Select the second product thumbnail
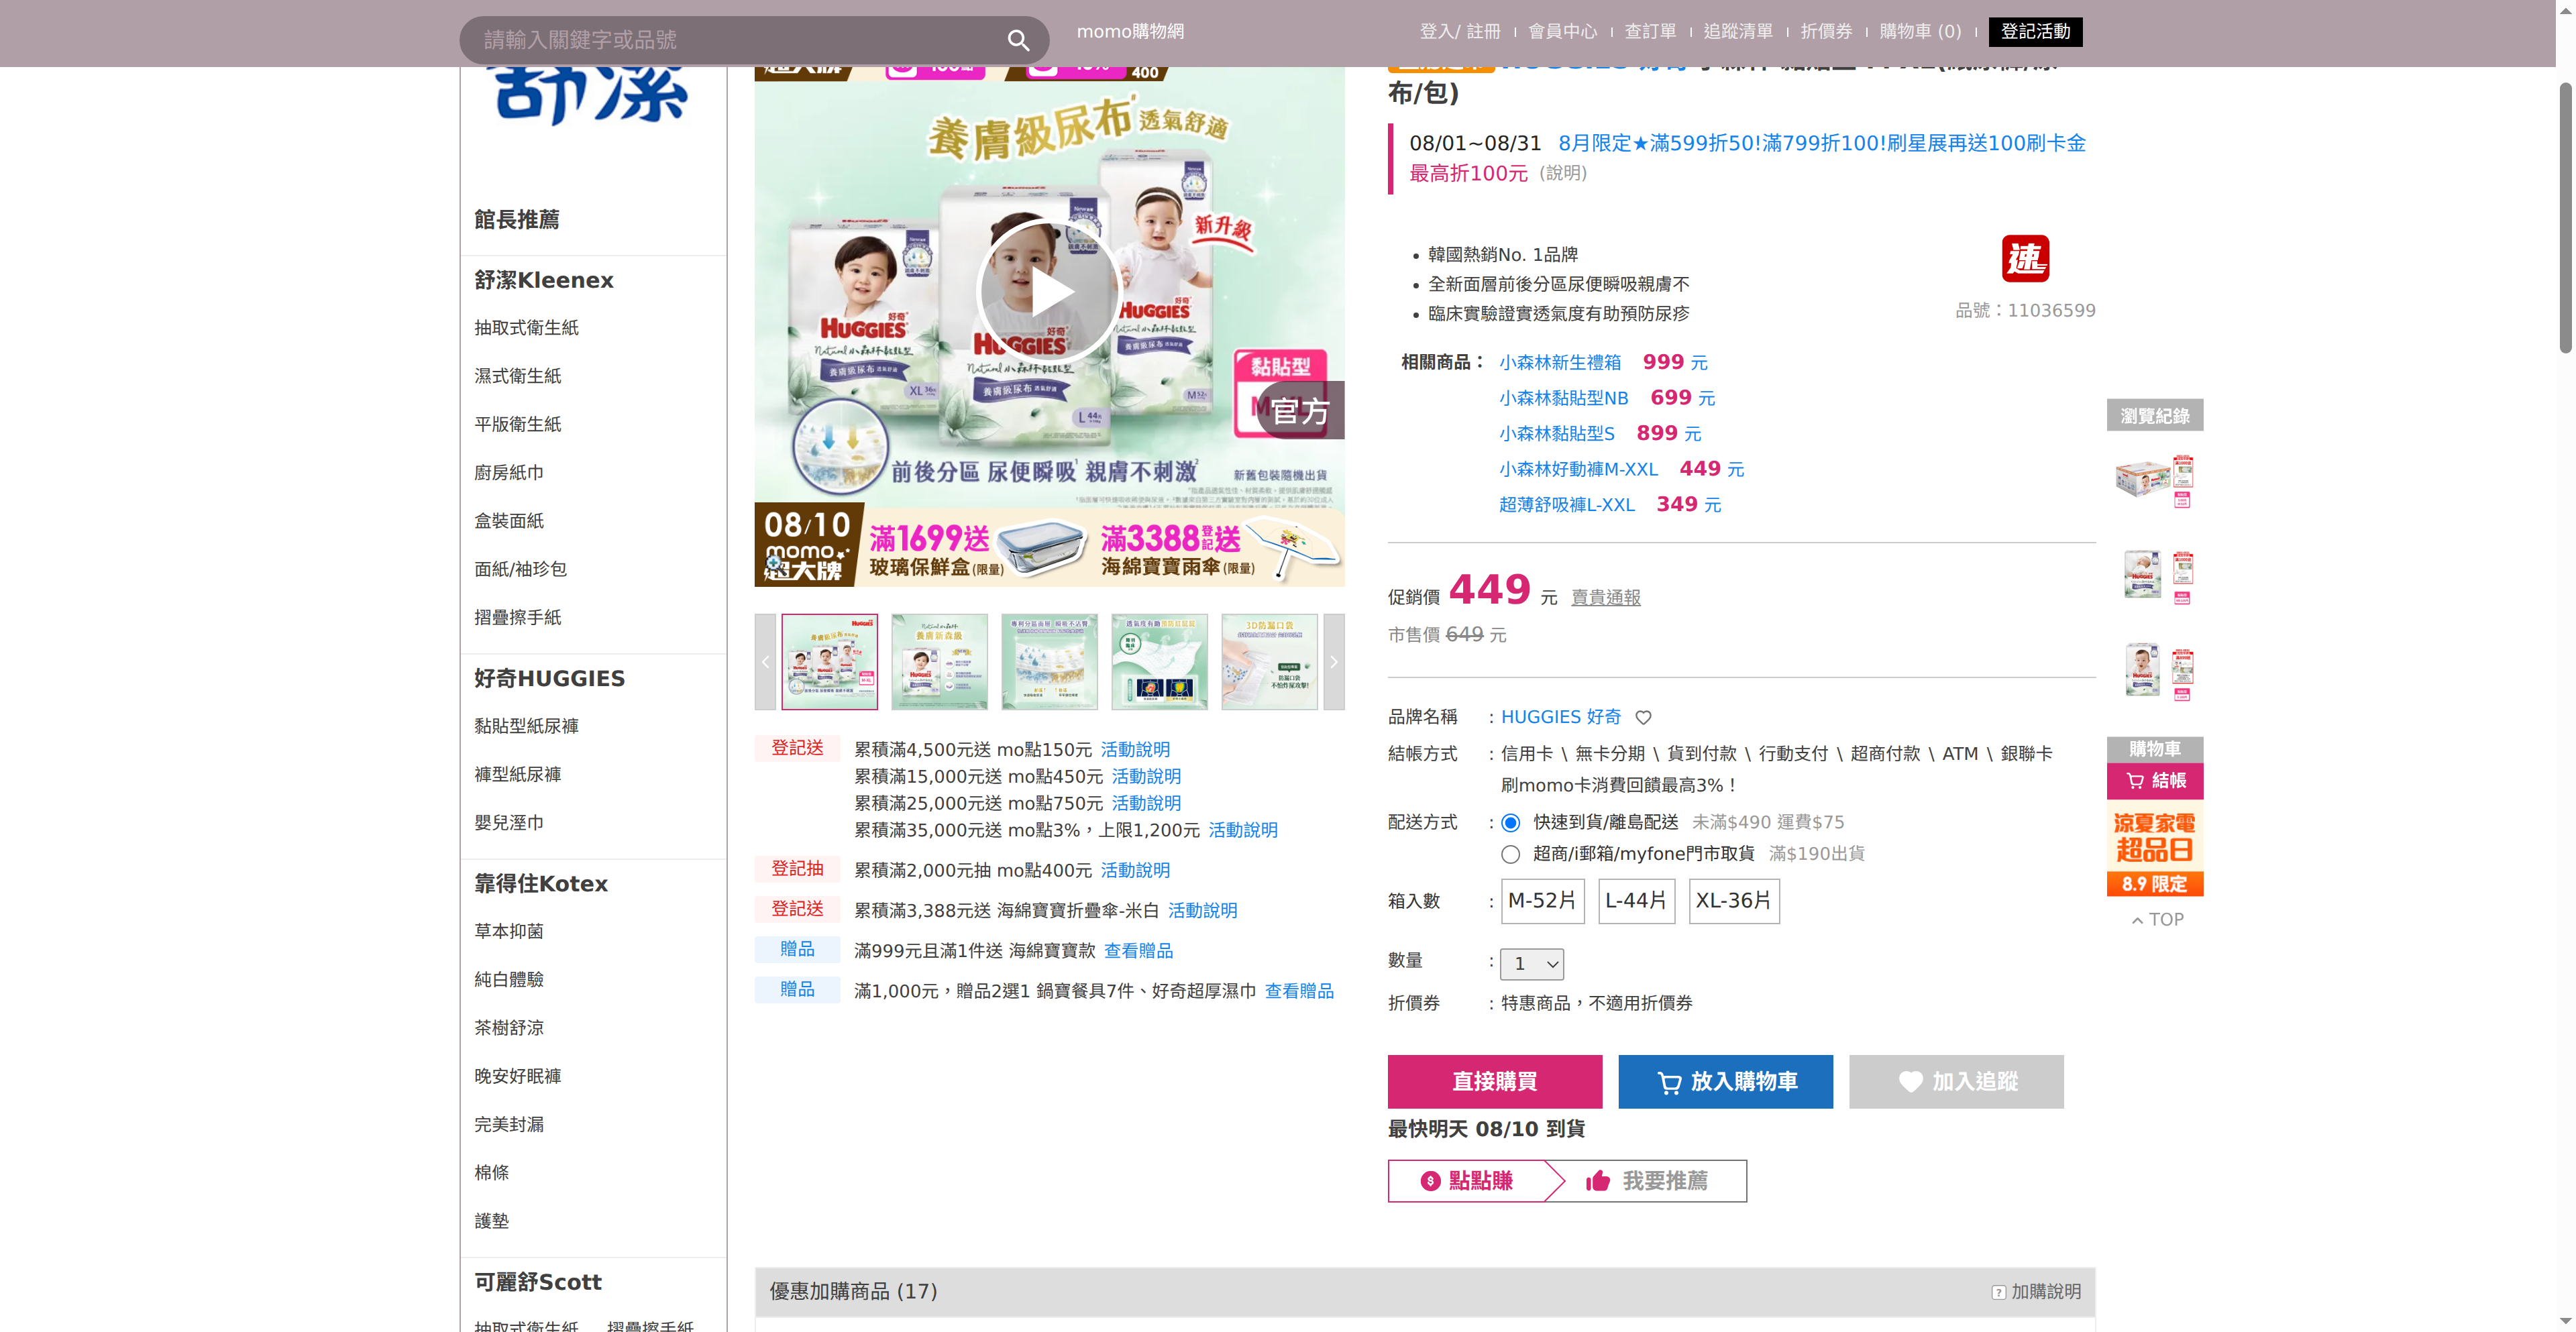Viewport: 2576px width, 1332px height. tap(939, 662)
